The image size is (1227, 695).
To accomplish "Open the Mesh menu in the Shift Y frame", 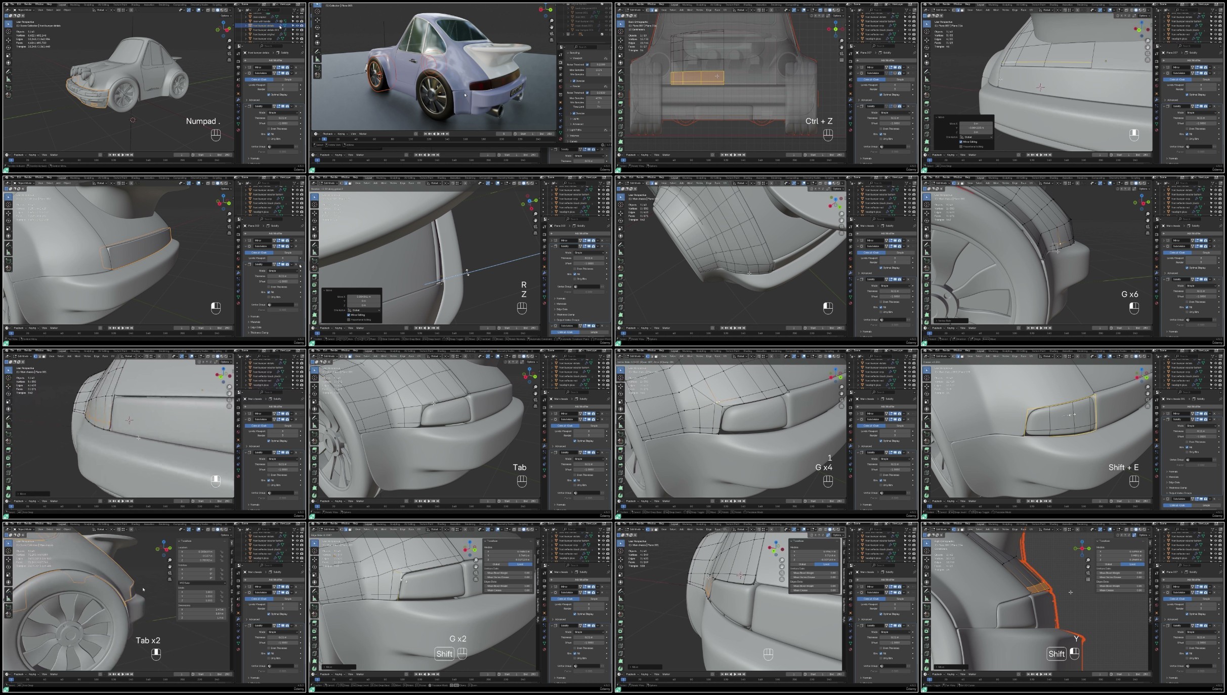I will pyautogui.click(x=996, y=529).
